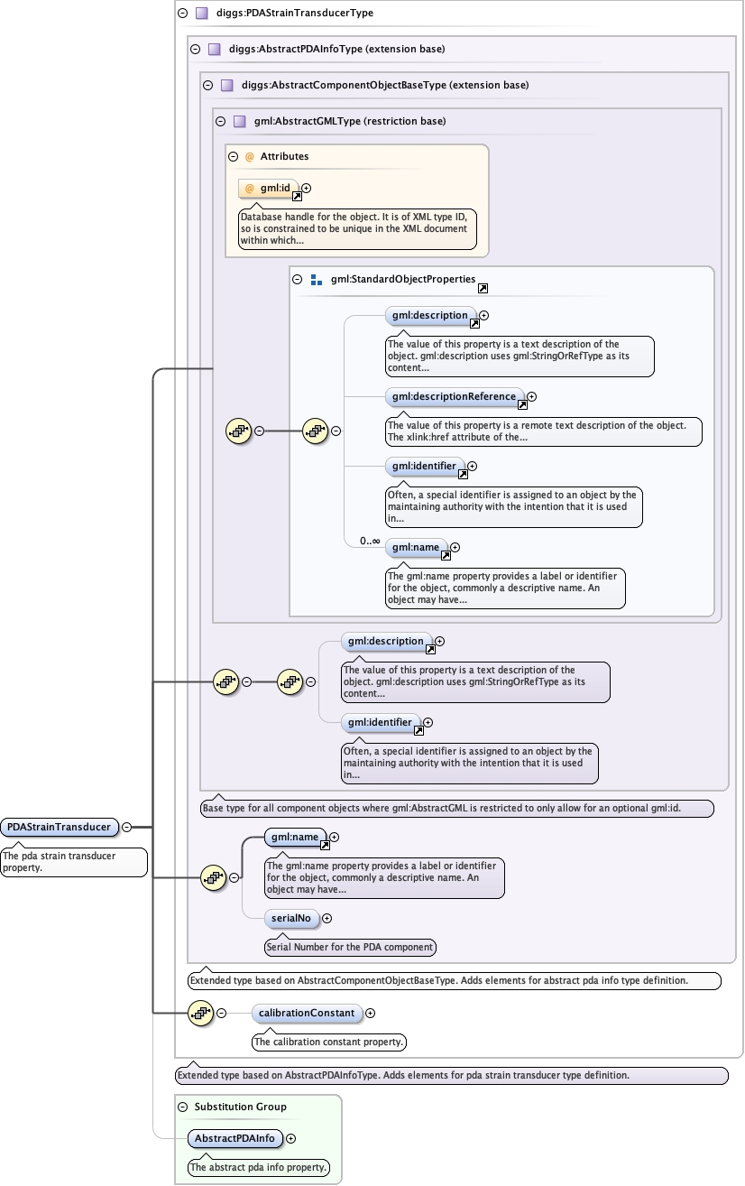
Task: Click the gml:descriptionReference element
Action: [453, 395]
